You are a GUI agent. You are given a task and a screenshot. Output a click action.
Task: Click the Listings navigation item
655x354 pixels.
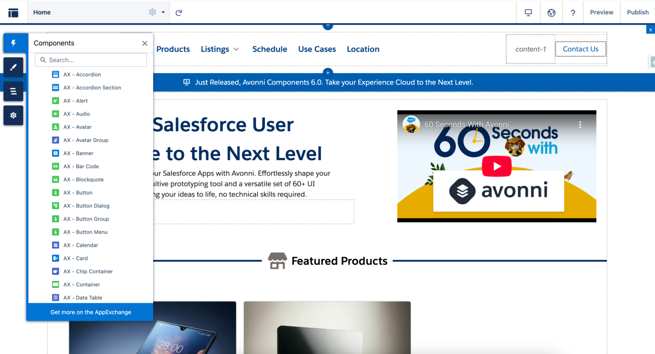coord(215,49)
